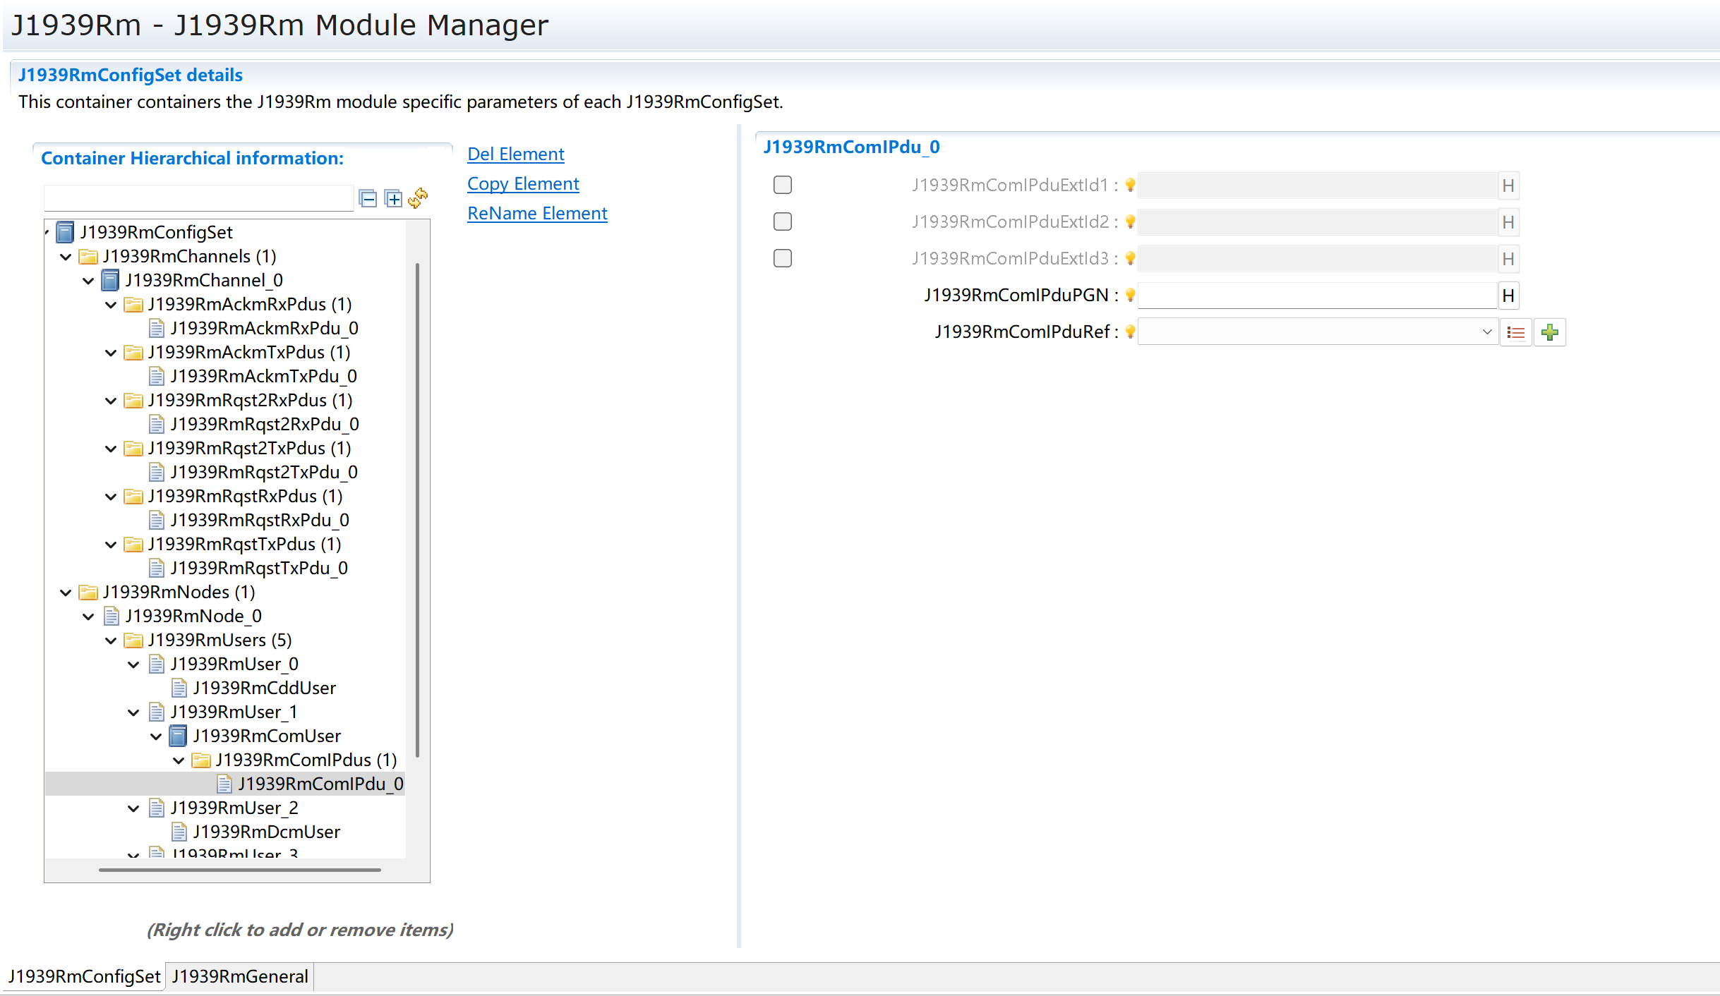Click the list icon next to J1939RmComIPduRef
This screenshot has height=996, width=1720.
click(1515, 332)
